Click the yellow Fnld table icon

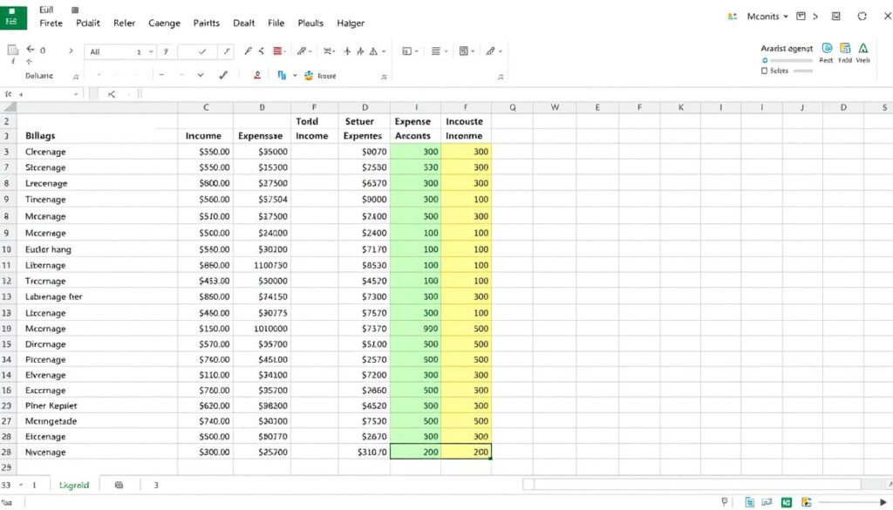click(845, 48)
